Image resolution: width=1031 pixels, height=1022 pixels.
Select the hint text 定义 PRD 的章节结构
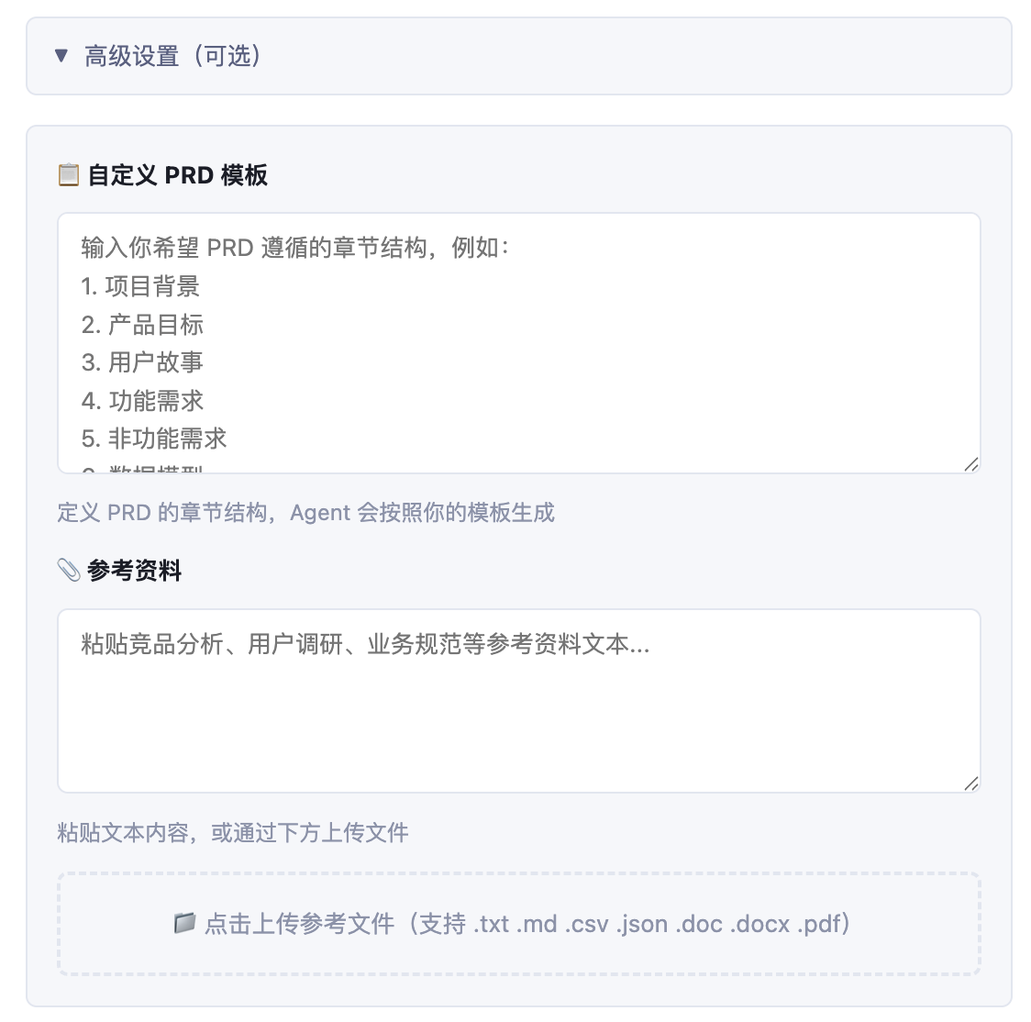(164, 512)
